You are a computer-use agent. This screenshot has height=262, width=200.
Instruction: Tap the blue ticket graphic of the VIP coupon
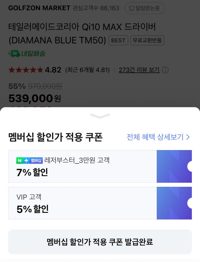click(x=174, y=203)
